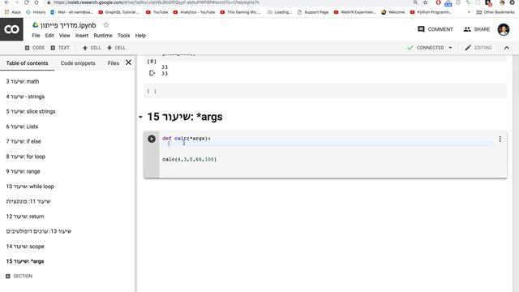
Task: Go to lesson 3 math in contents
Action: 23,81
